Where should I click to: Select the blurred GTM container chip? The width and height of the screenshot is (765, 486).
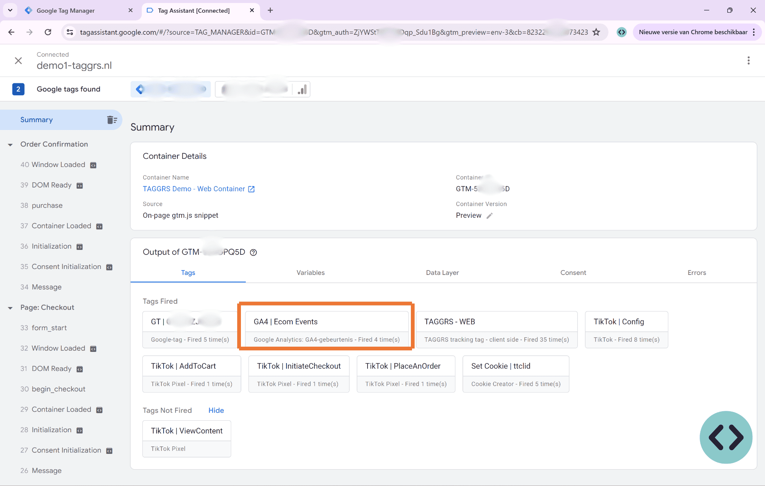171,89
